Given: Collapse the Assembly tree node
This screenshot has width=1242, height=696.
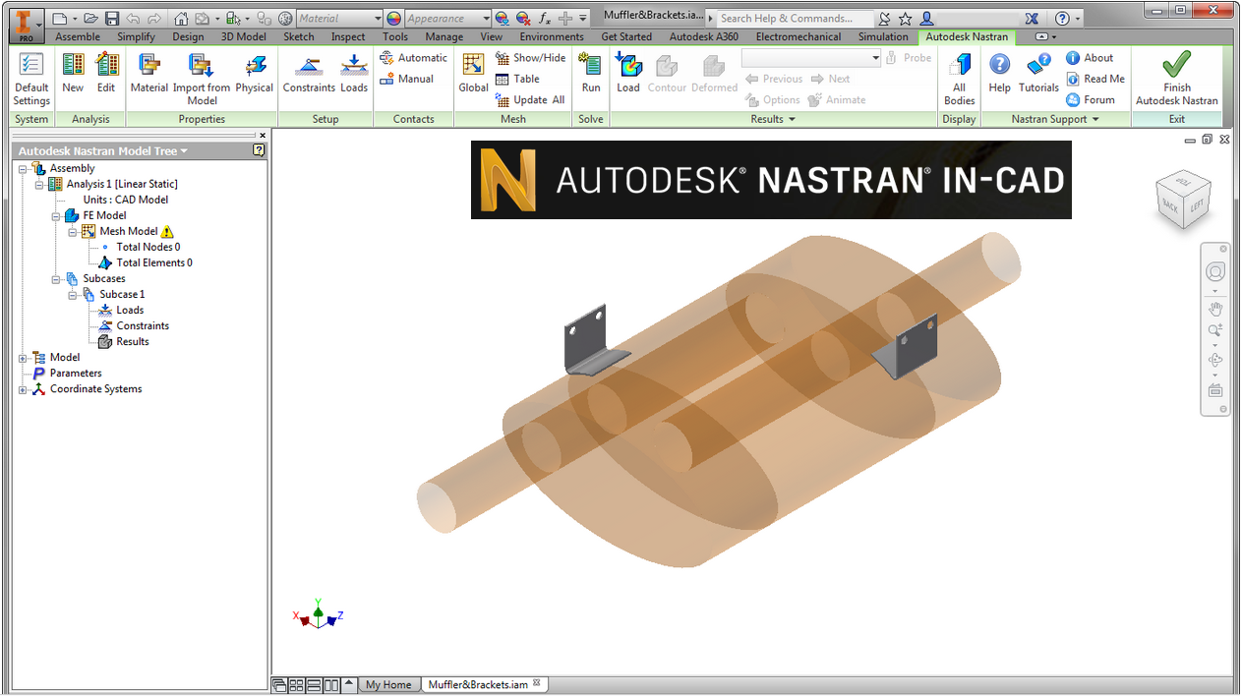Looking at the screenshot, I should coord(23,168).
